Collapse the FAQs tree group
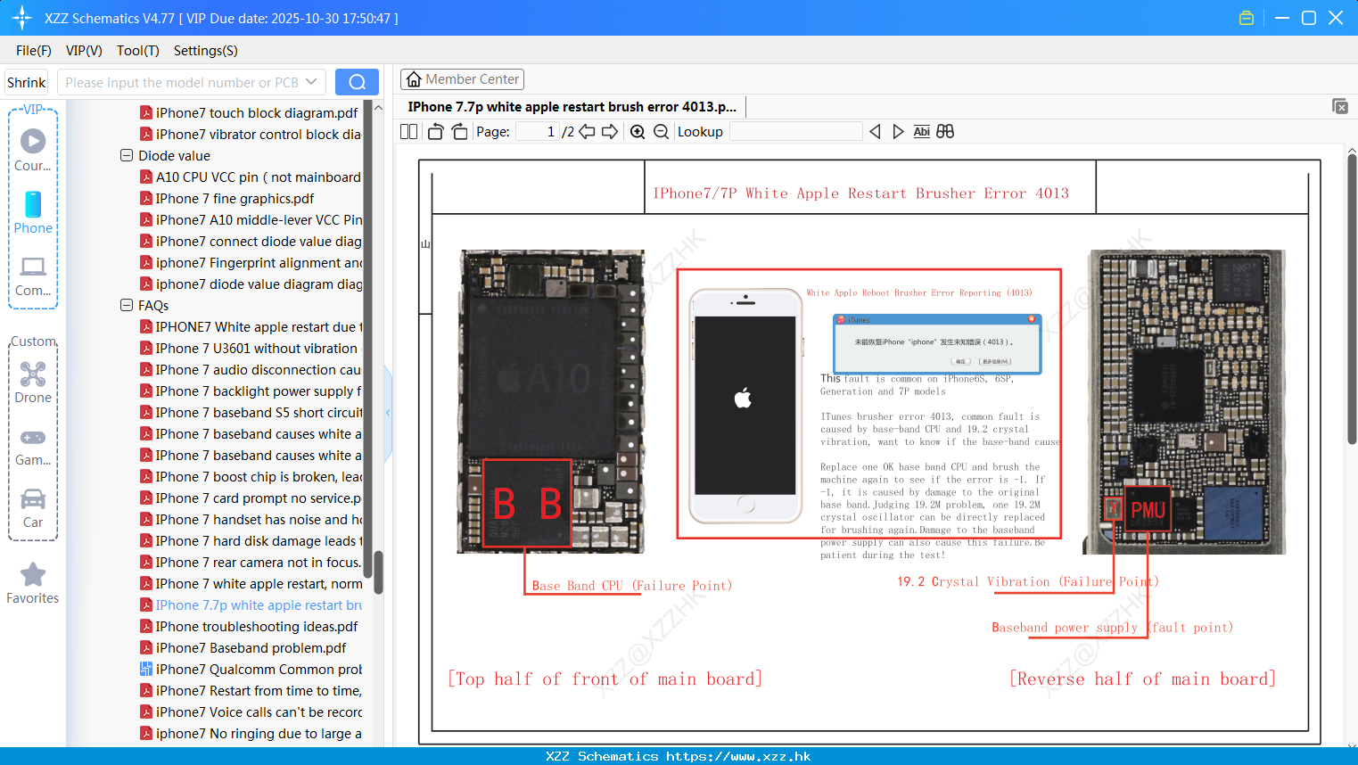This screenshot has height=765, width=1358. [127, 305]
